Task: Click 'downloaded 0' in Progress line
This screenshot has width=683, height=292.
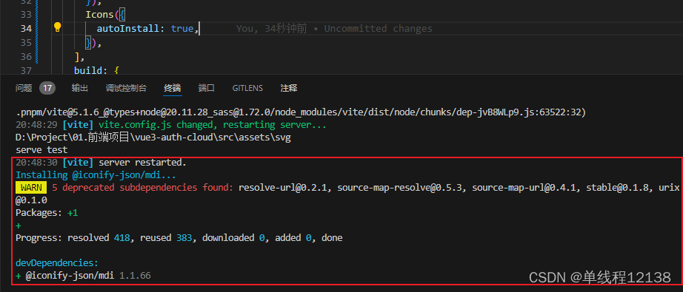Action: (233, 238)
